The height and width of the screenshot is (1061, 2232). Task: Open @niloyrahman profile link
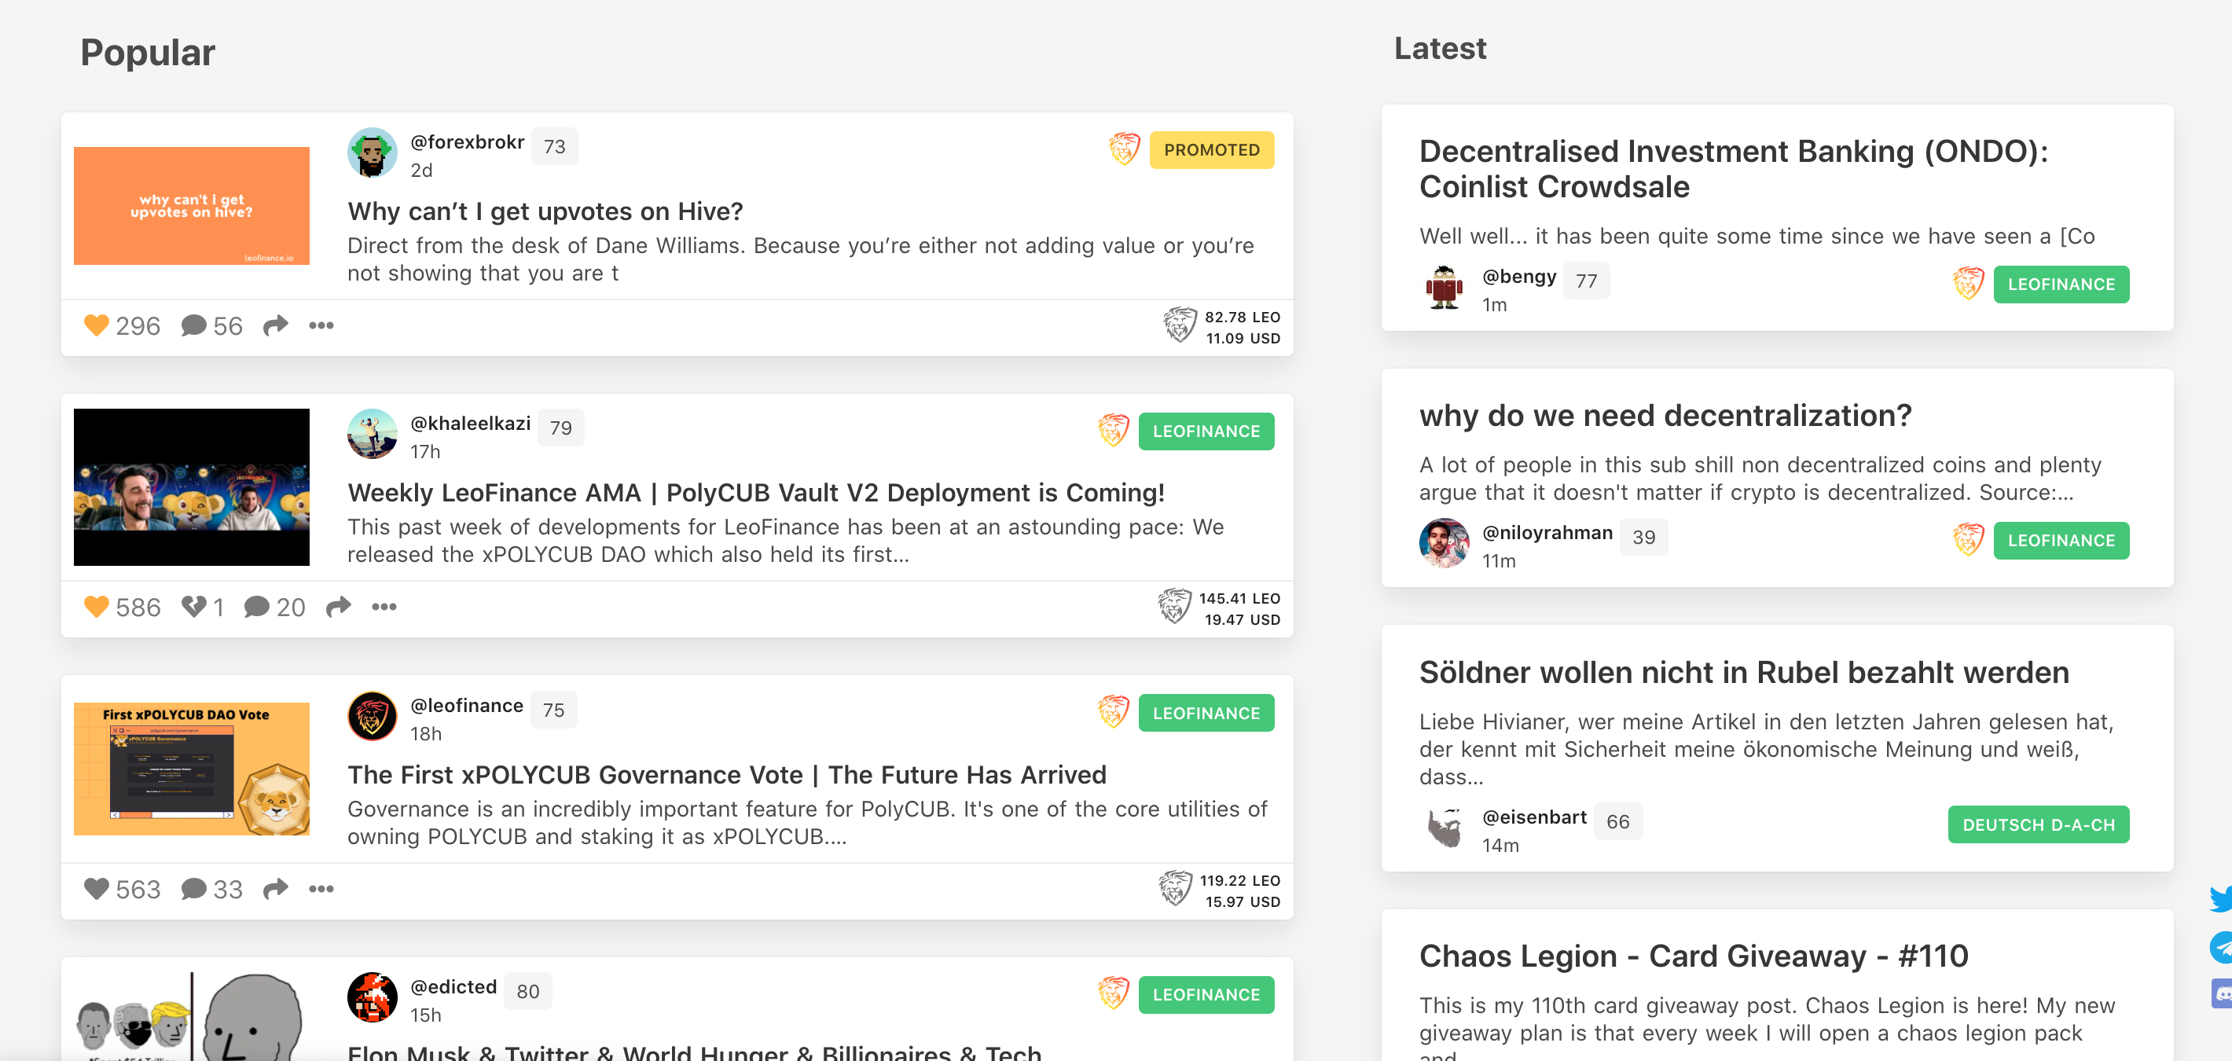pos(1547,533)
